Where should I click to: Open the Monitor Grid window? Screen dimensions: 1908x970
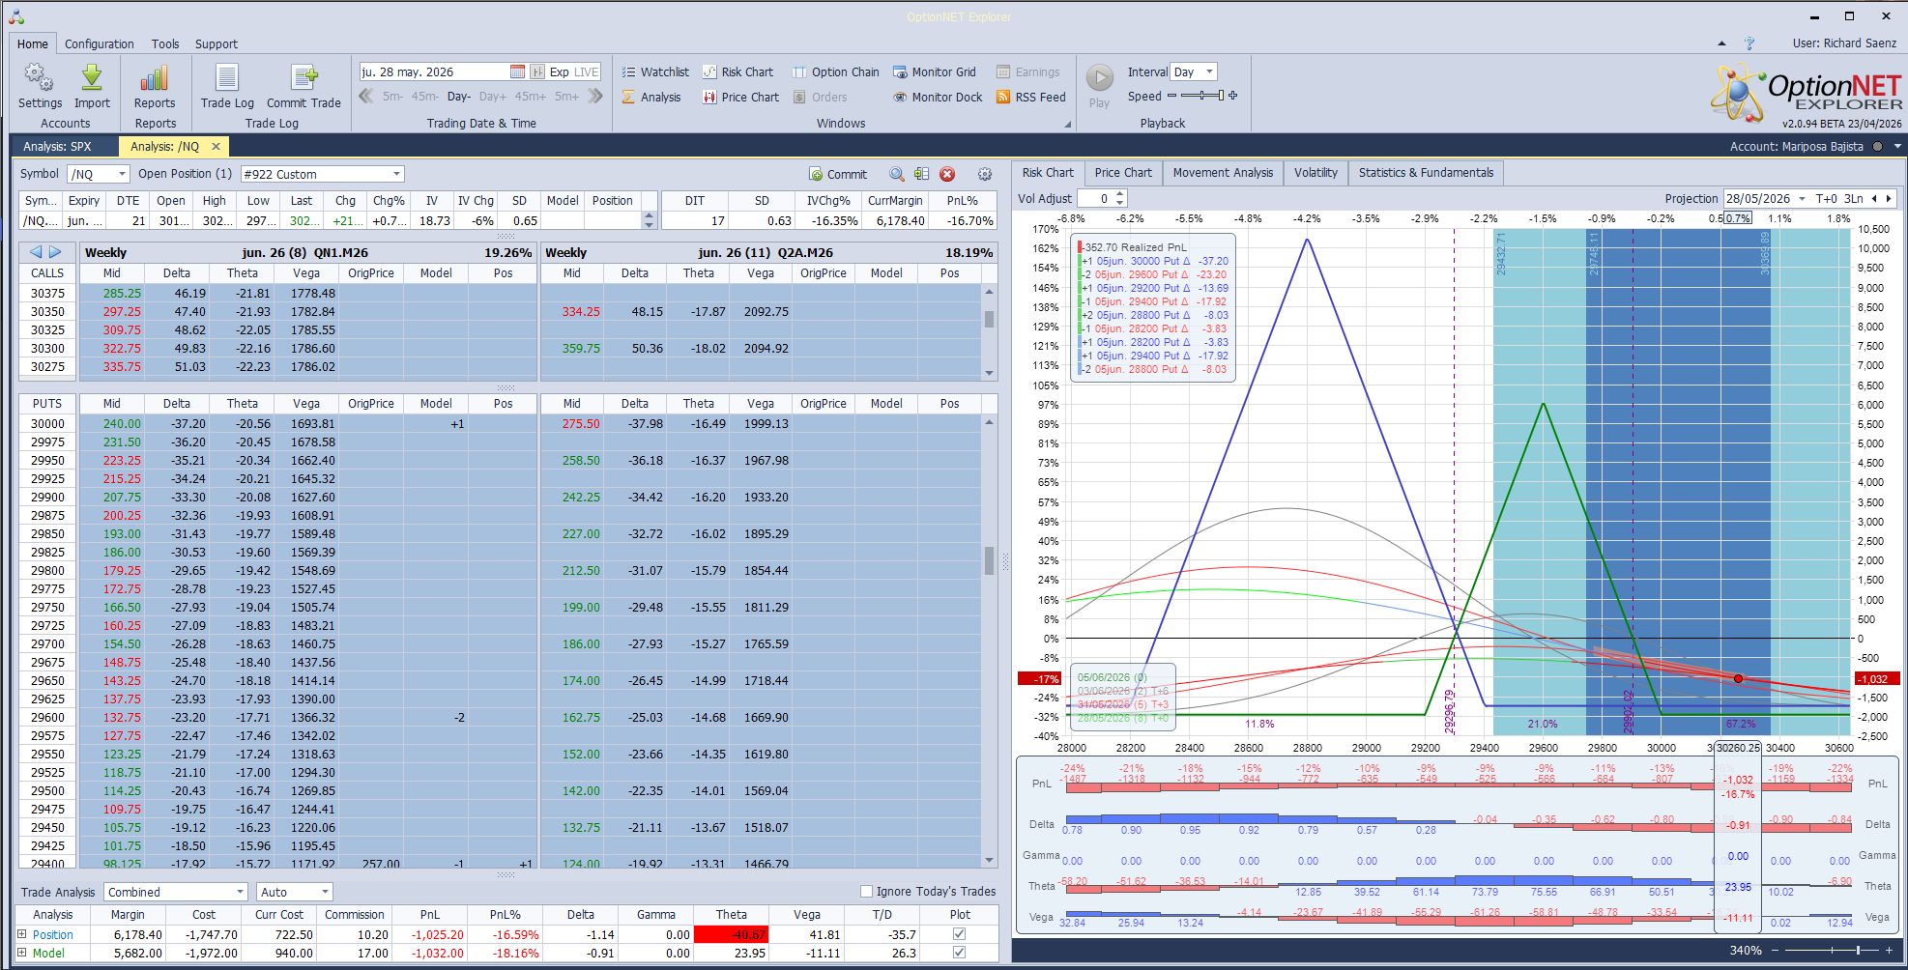tap(934, 71)
